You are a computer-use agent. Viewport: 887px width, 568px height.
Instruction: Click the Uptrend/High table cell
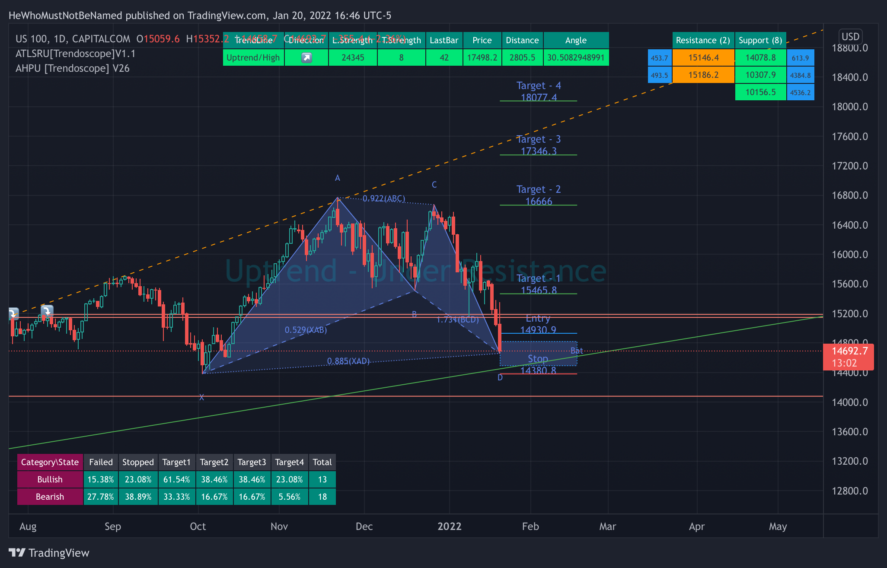click(x=253, y=57)
